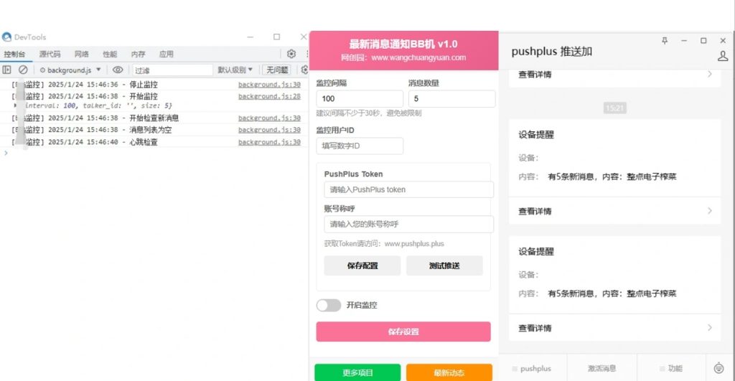Open chevron on 查看详情 above 15:21
The height and width of the screenshot is (381, 735).
click(x=710, y=74)
